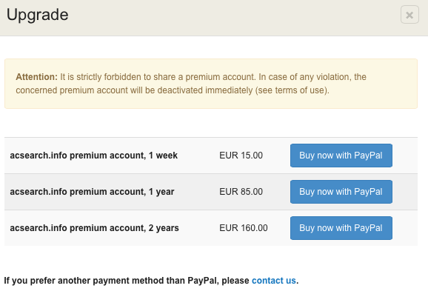Close the Upgrade dialog with X
The height and width of the screenshot is (294, 428).
pos(409,15)
